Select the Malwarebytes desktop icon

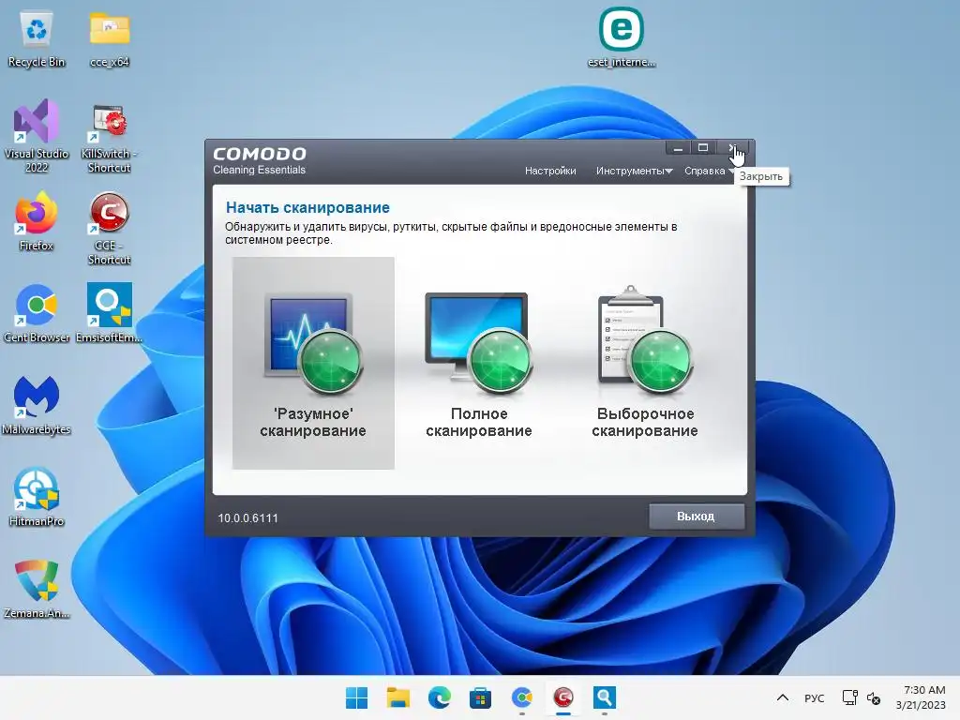click(x=37, y=405)
